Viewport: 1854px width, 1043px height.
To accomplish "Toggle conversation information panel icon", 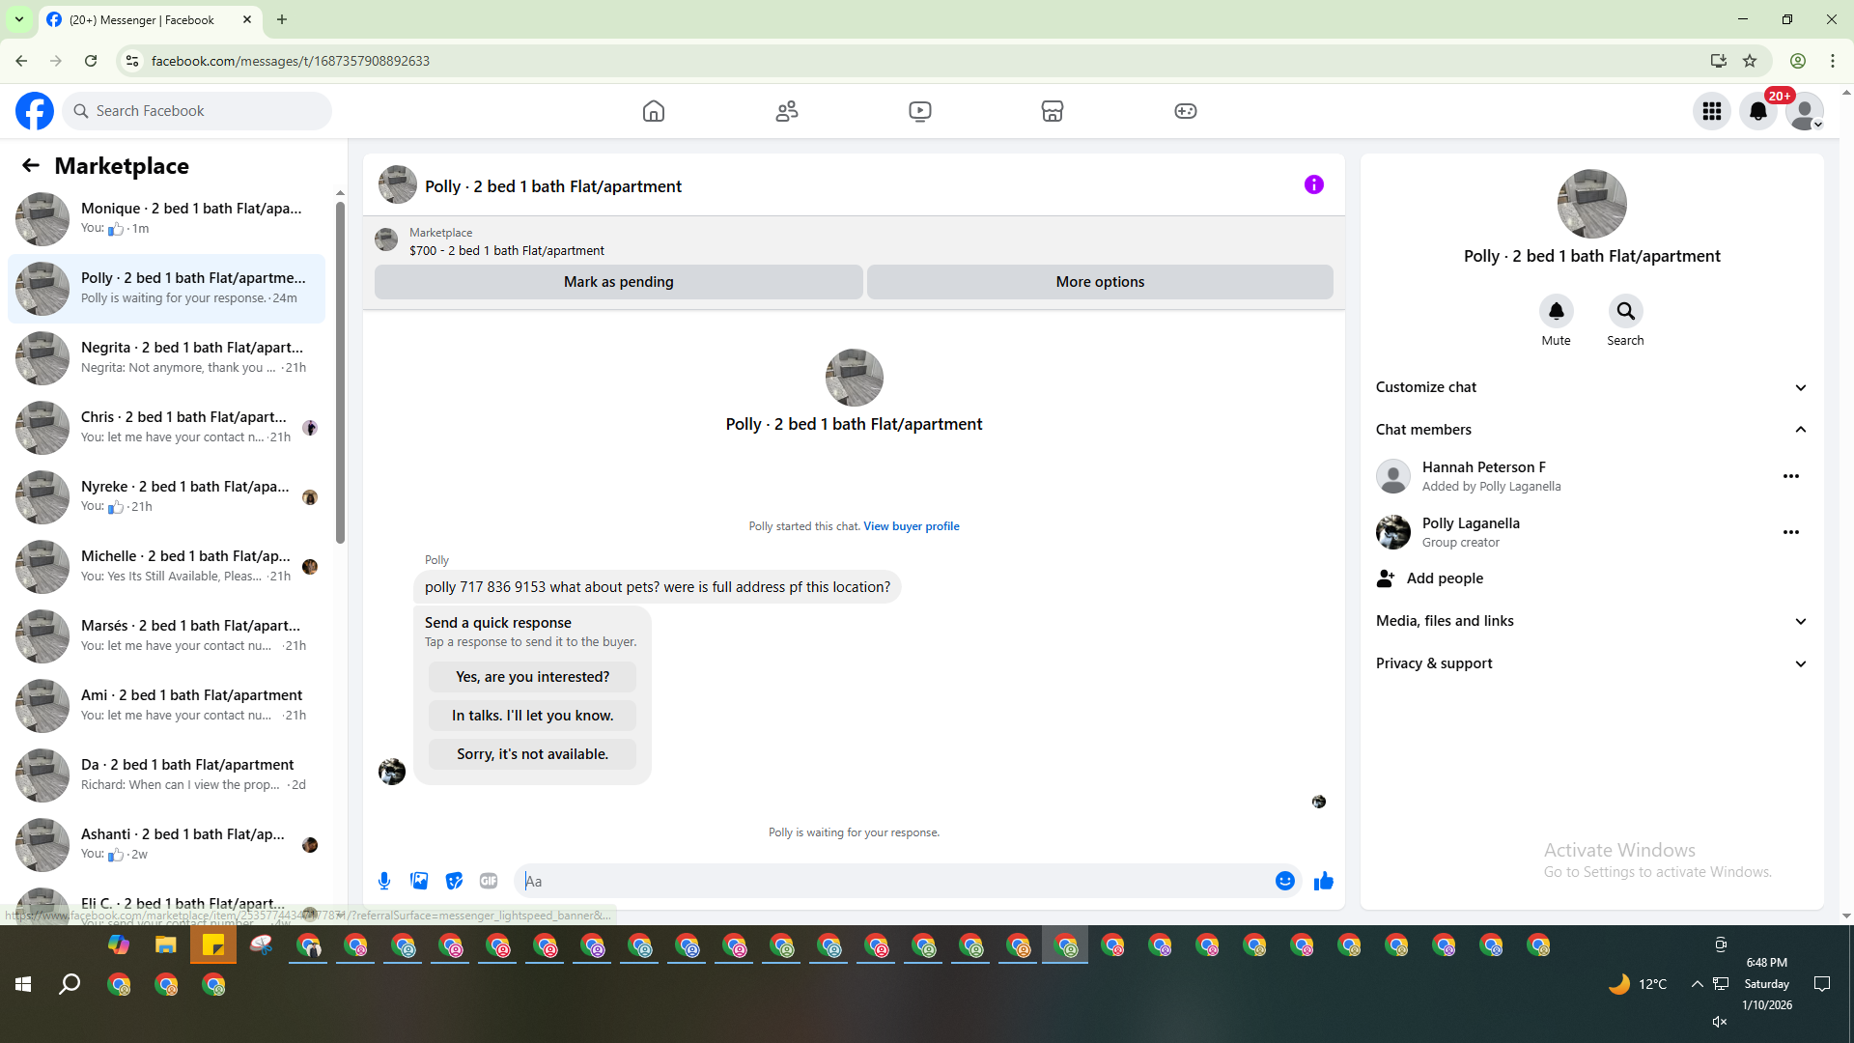I will pyautogui.click(x=1313, y=184).
